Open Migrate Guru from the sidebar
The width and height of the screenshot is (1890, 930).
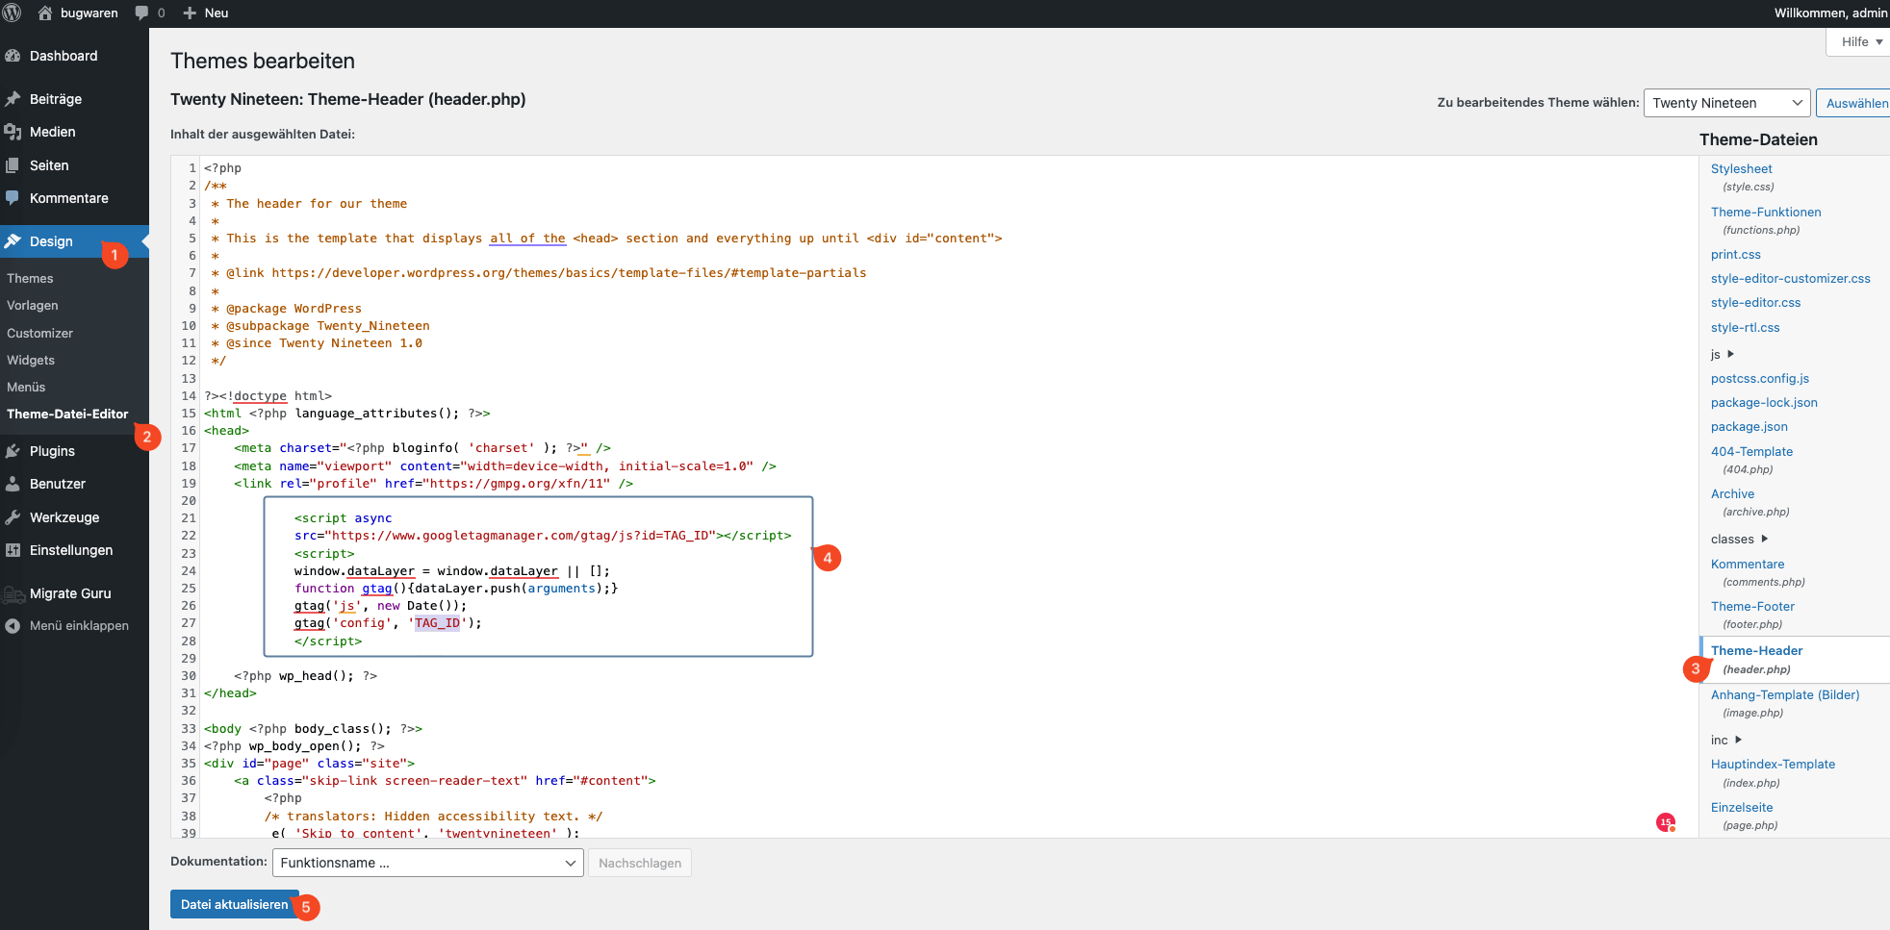[x=68, y=593]
